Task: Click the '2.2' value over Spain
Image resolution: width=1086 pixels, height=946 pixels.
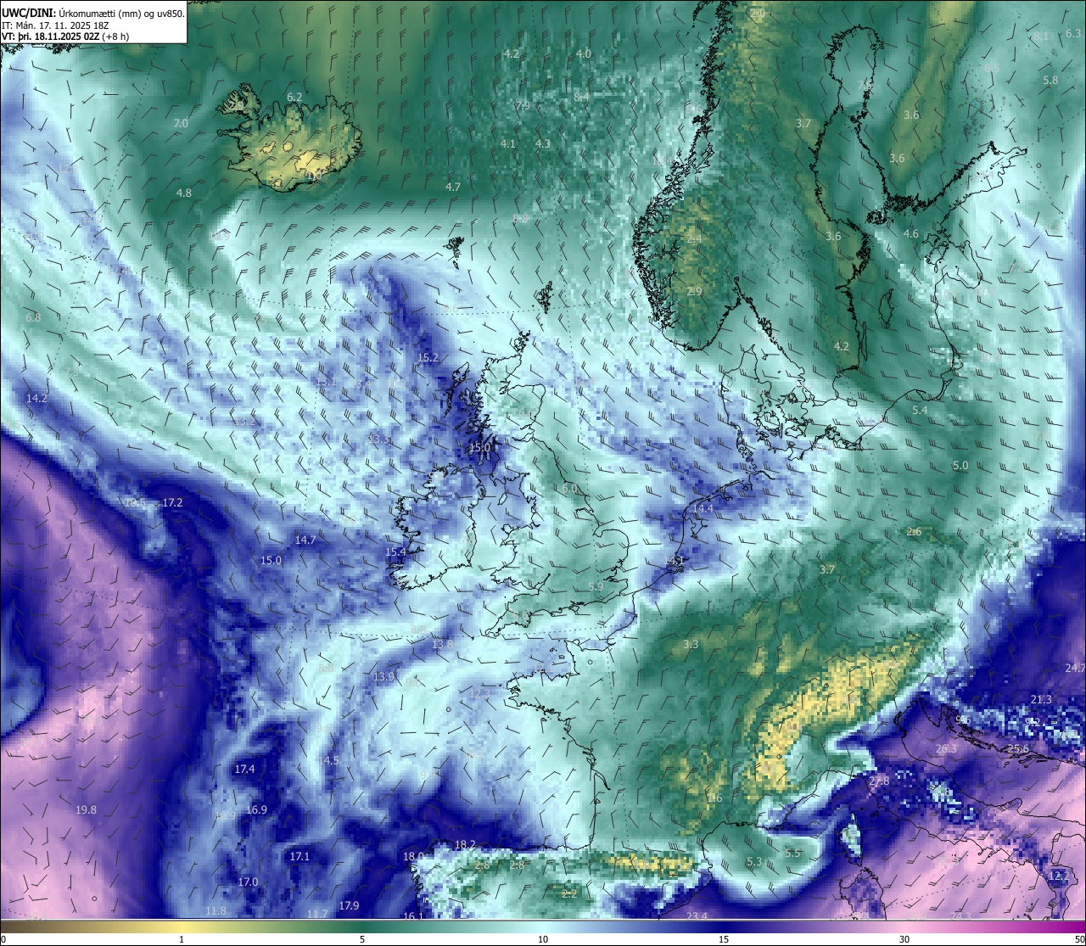Action: click(569, 893)
